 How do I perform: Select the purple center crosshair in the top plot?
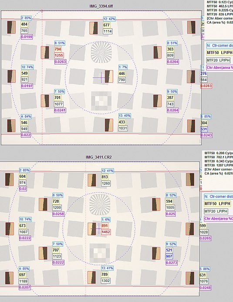point(101,78)
